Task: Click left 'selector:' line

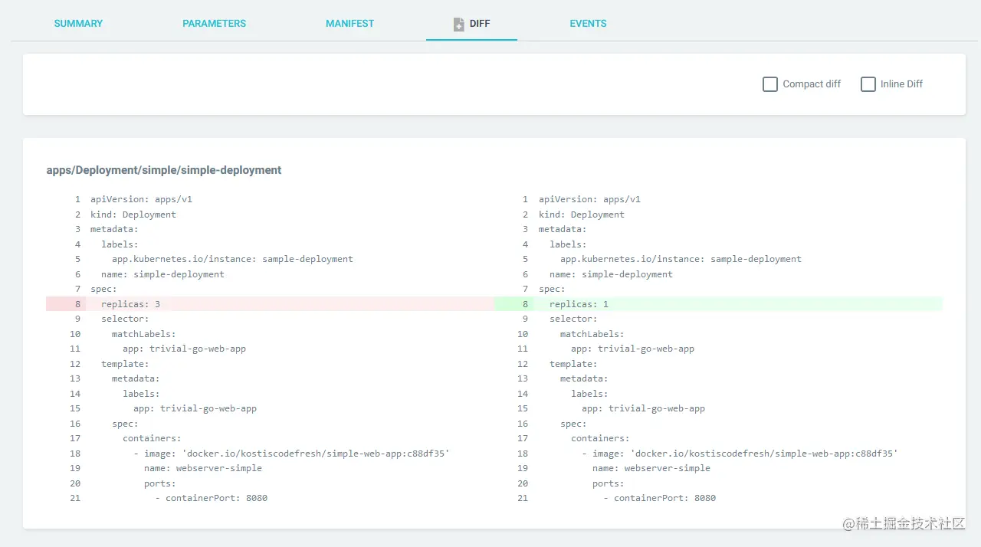Action: pos(125,319)
